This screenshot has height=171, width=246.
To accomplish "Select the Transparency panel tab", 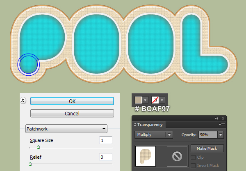I will [150, 125].
